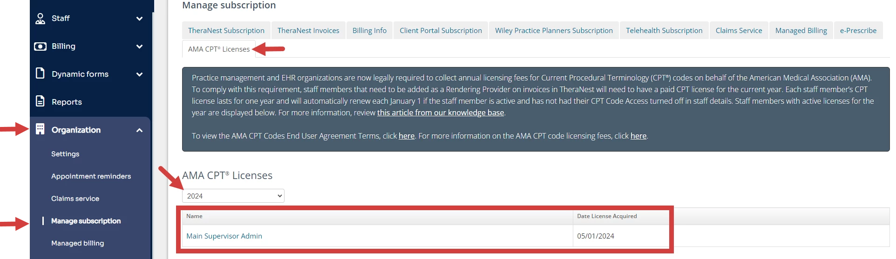The height and width of the screenshot is (259, 896).
Task: Open Appointment reminders under Organization
Action: pyautogui.click(x=91, y=176)
